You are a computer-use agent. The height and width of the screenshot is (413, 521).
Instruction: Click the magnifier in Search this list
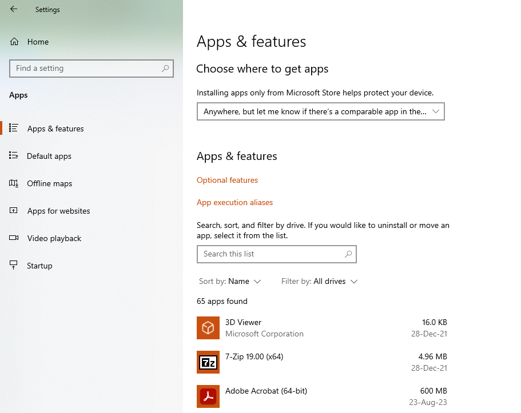coord(348,254)
